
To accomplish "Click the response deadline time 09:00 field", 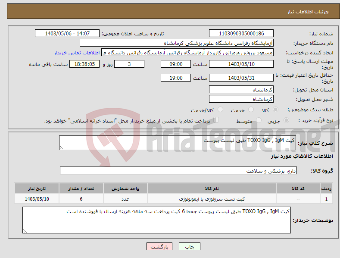I will [176, 64].
